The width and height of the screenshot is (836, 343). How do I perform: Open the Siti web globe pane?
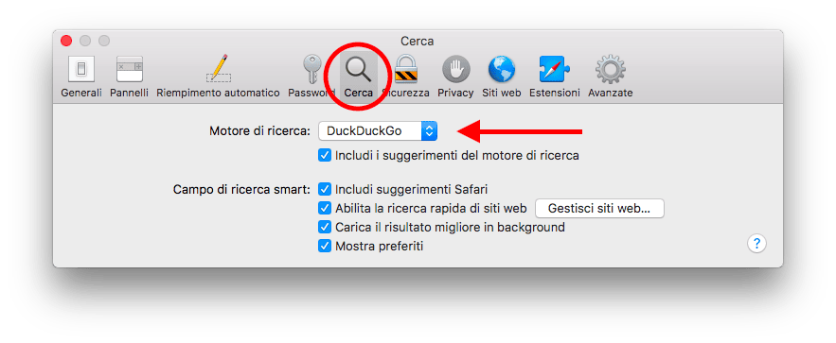[501, 77]
